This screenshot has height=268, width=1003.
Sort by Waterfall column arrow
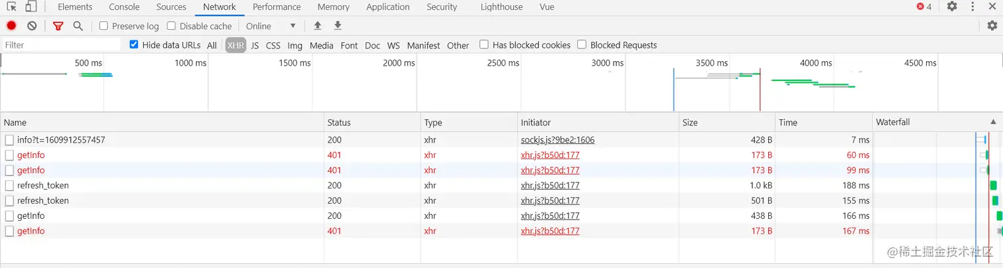point(993,122)
